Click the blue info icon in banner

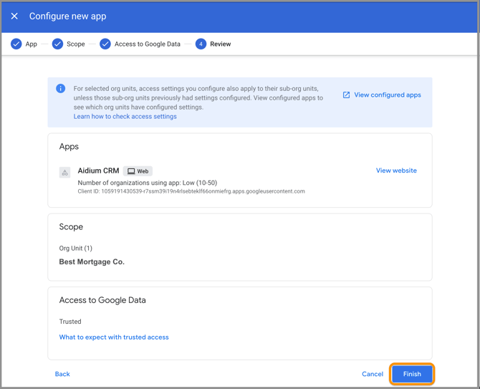(61, 88)
